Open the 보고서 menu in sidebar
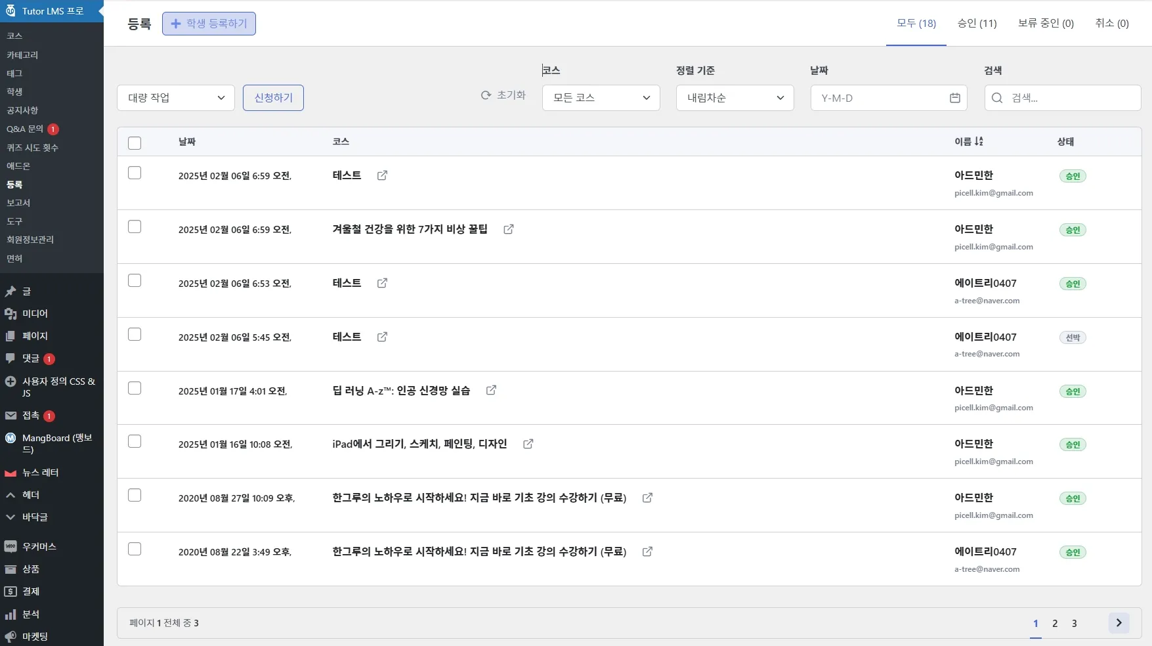The height and width of the screenshot is (646, 1152). 18,203
